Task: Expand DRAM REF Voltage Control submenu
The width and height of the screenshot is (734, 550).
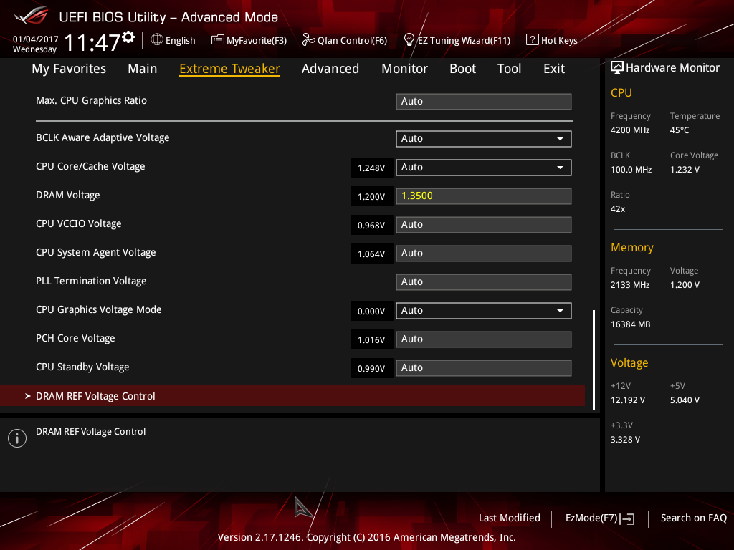Action: (292, 396)
